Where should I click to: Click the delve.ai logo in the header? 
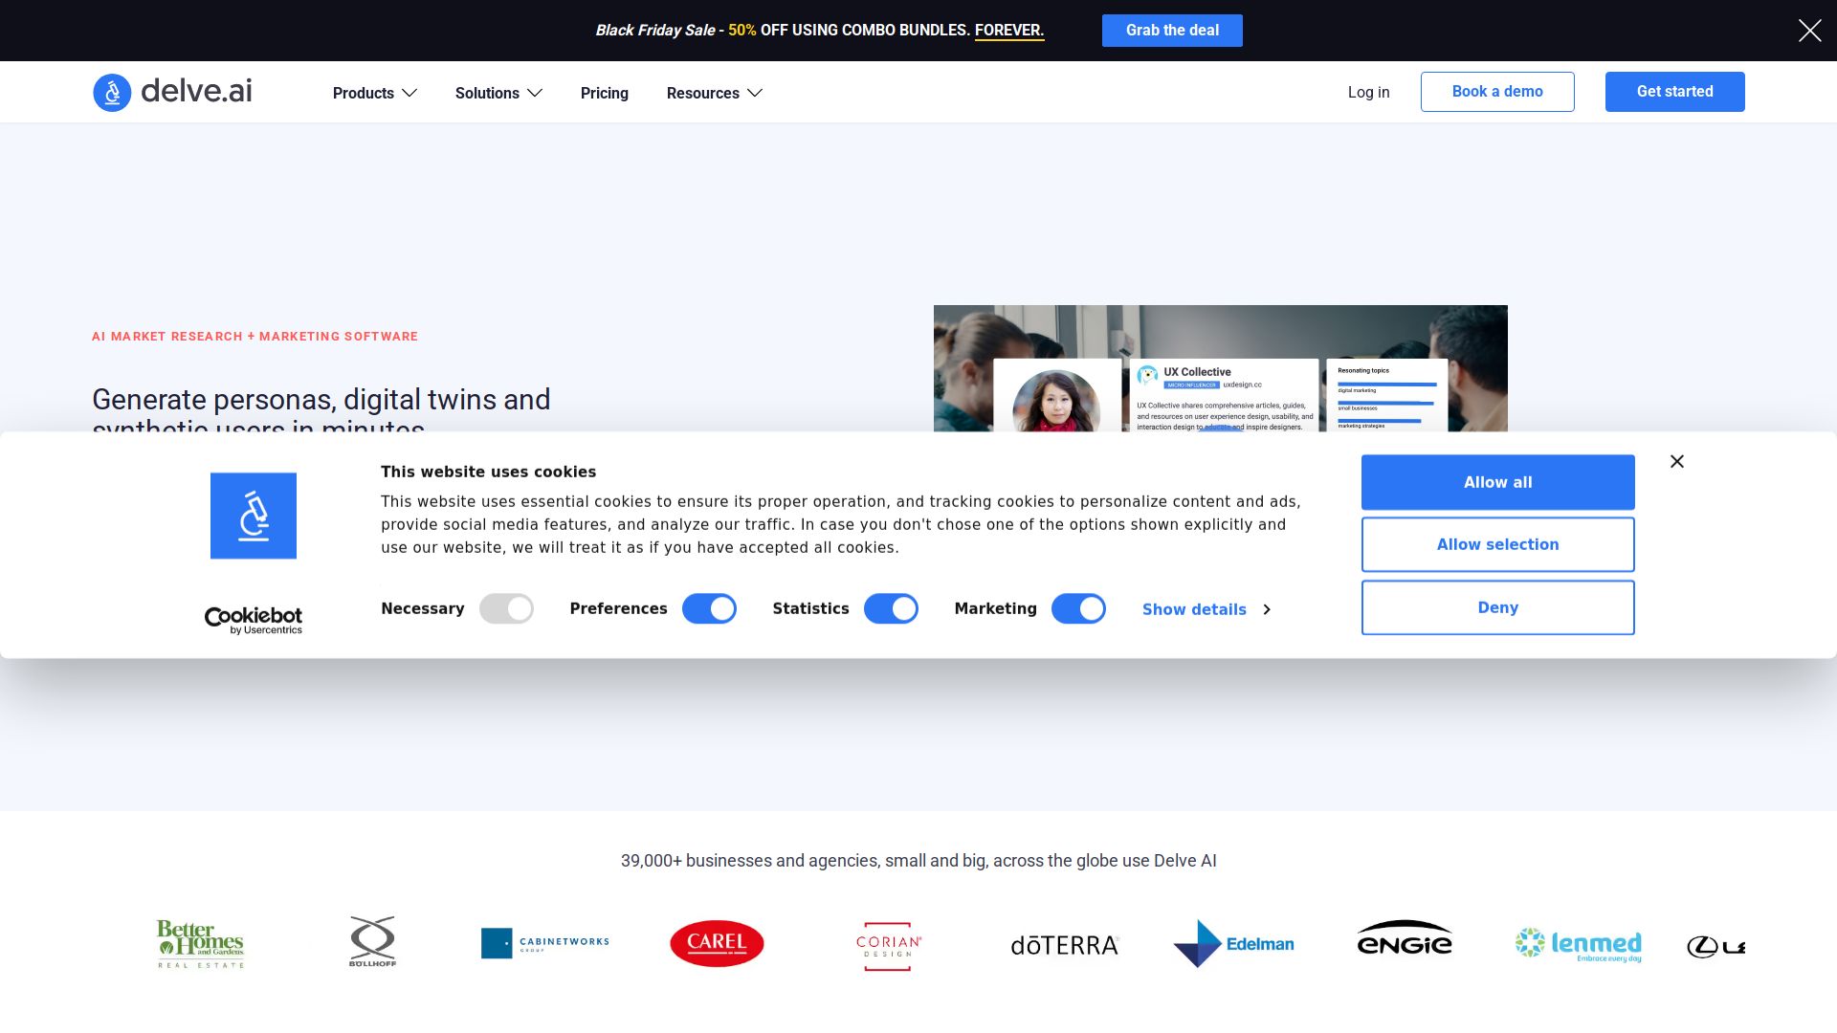tap(173, 92)
